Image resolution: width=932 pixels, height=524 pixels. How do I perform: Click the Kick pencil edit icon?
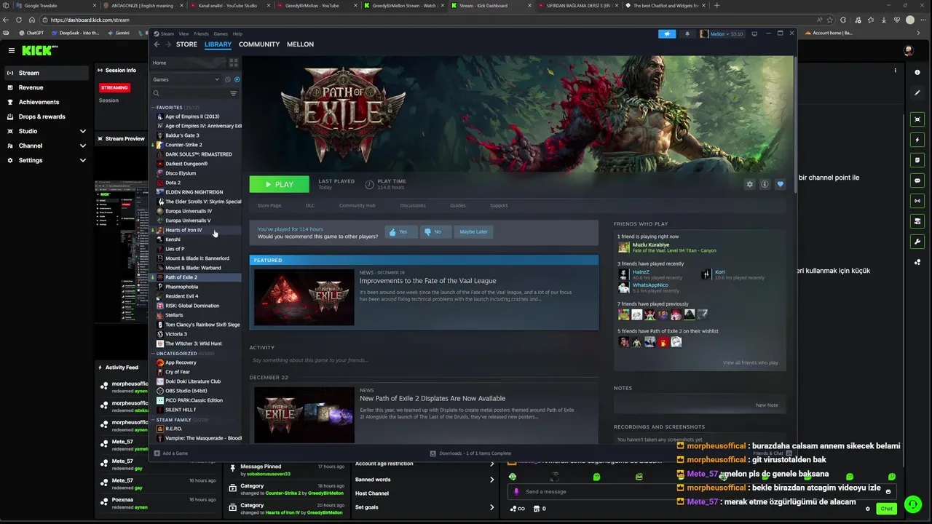pos(917,93)
